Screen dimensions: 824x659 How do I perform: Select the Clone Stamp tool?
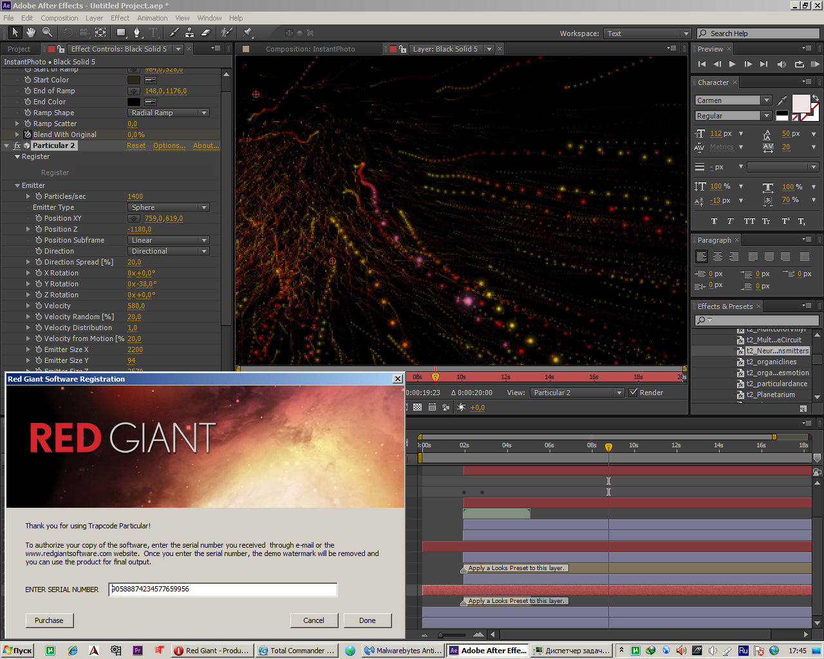189,32
